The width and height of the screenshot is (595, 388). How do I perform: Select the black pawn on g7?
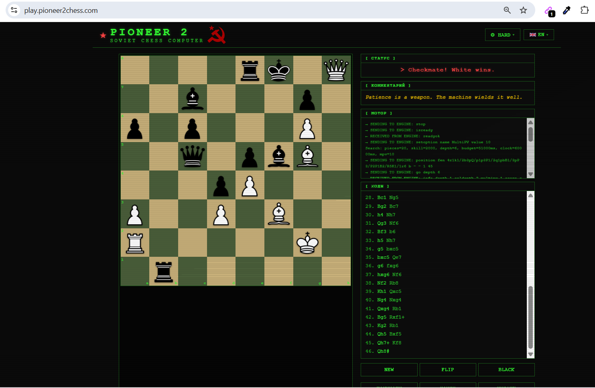(307, 100)
